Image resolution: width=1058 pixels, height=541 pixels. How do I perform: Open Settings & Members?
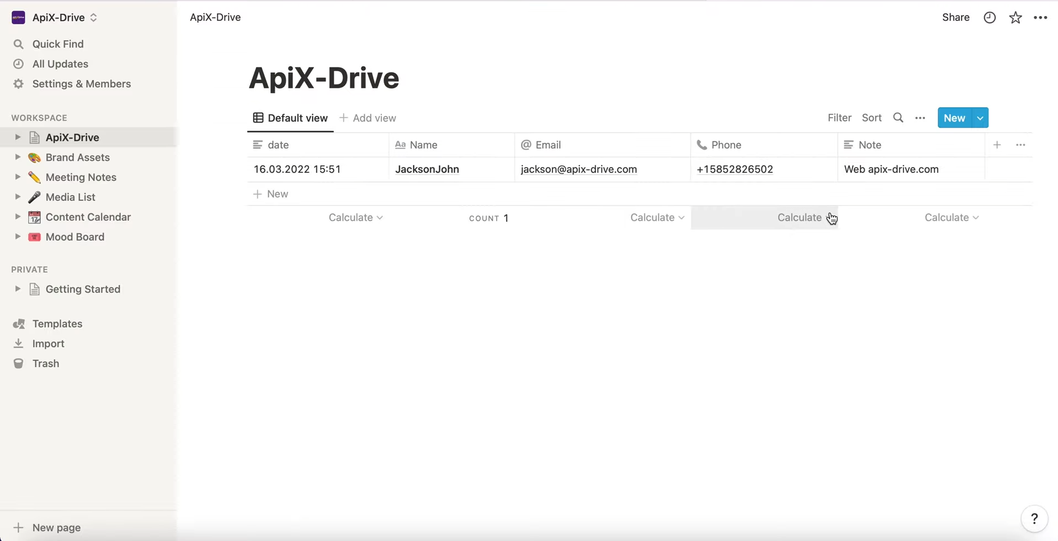(81, 84)
